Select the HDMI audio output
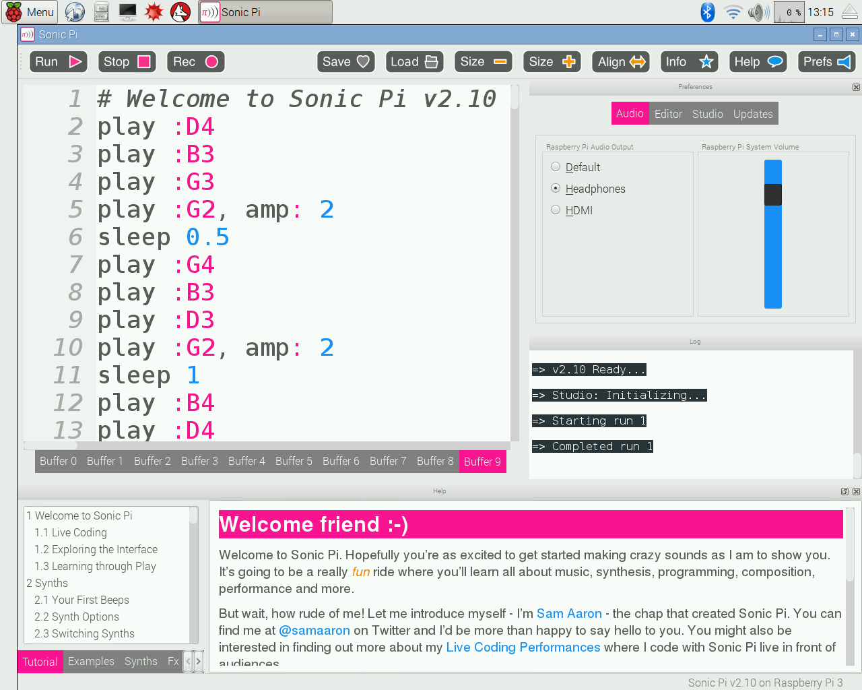The image size is (862, 690). 572,210
